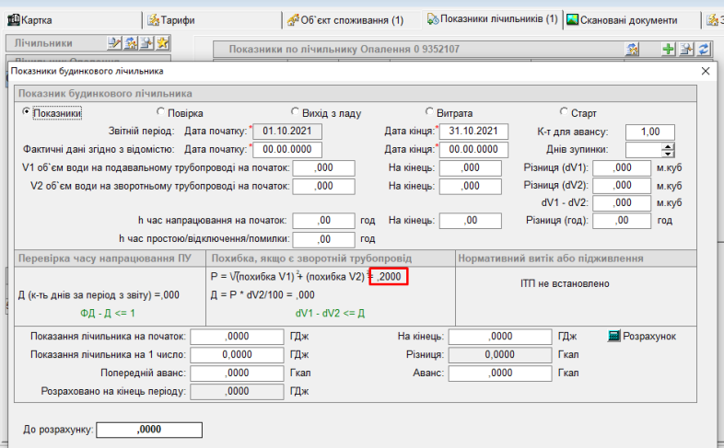Select the Повірка radio button
724x448 pixels.
click(160, 113)
